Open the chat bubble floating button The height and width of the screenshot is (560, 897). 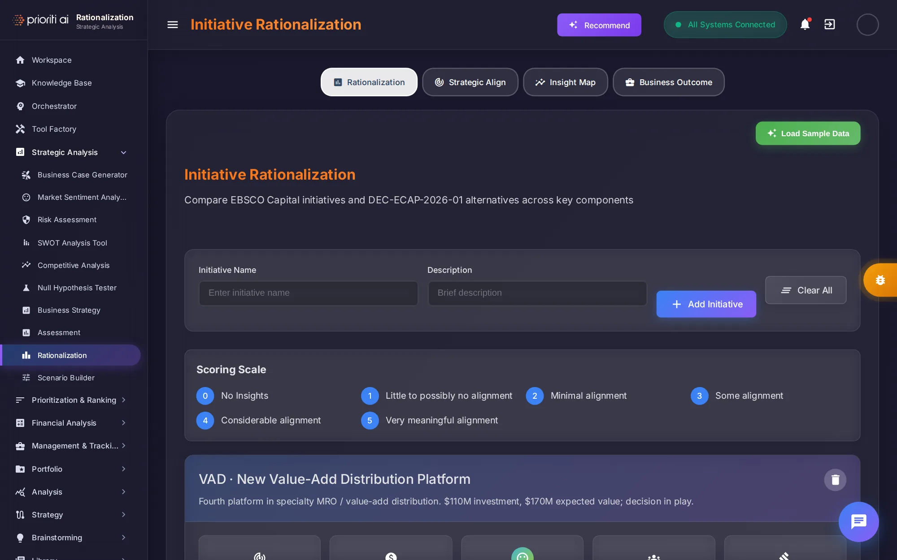point(858,521)
